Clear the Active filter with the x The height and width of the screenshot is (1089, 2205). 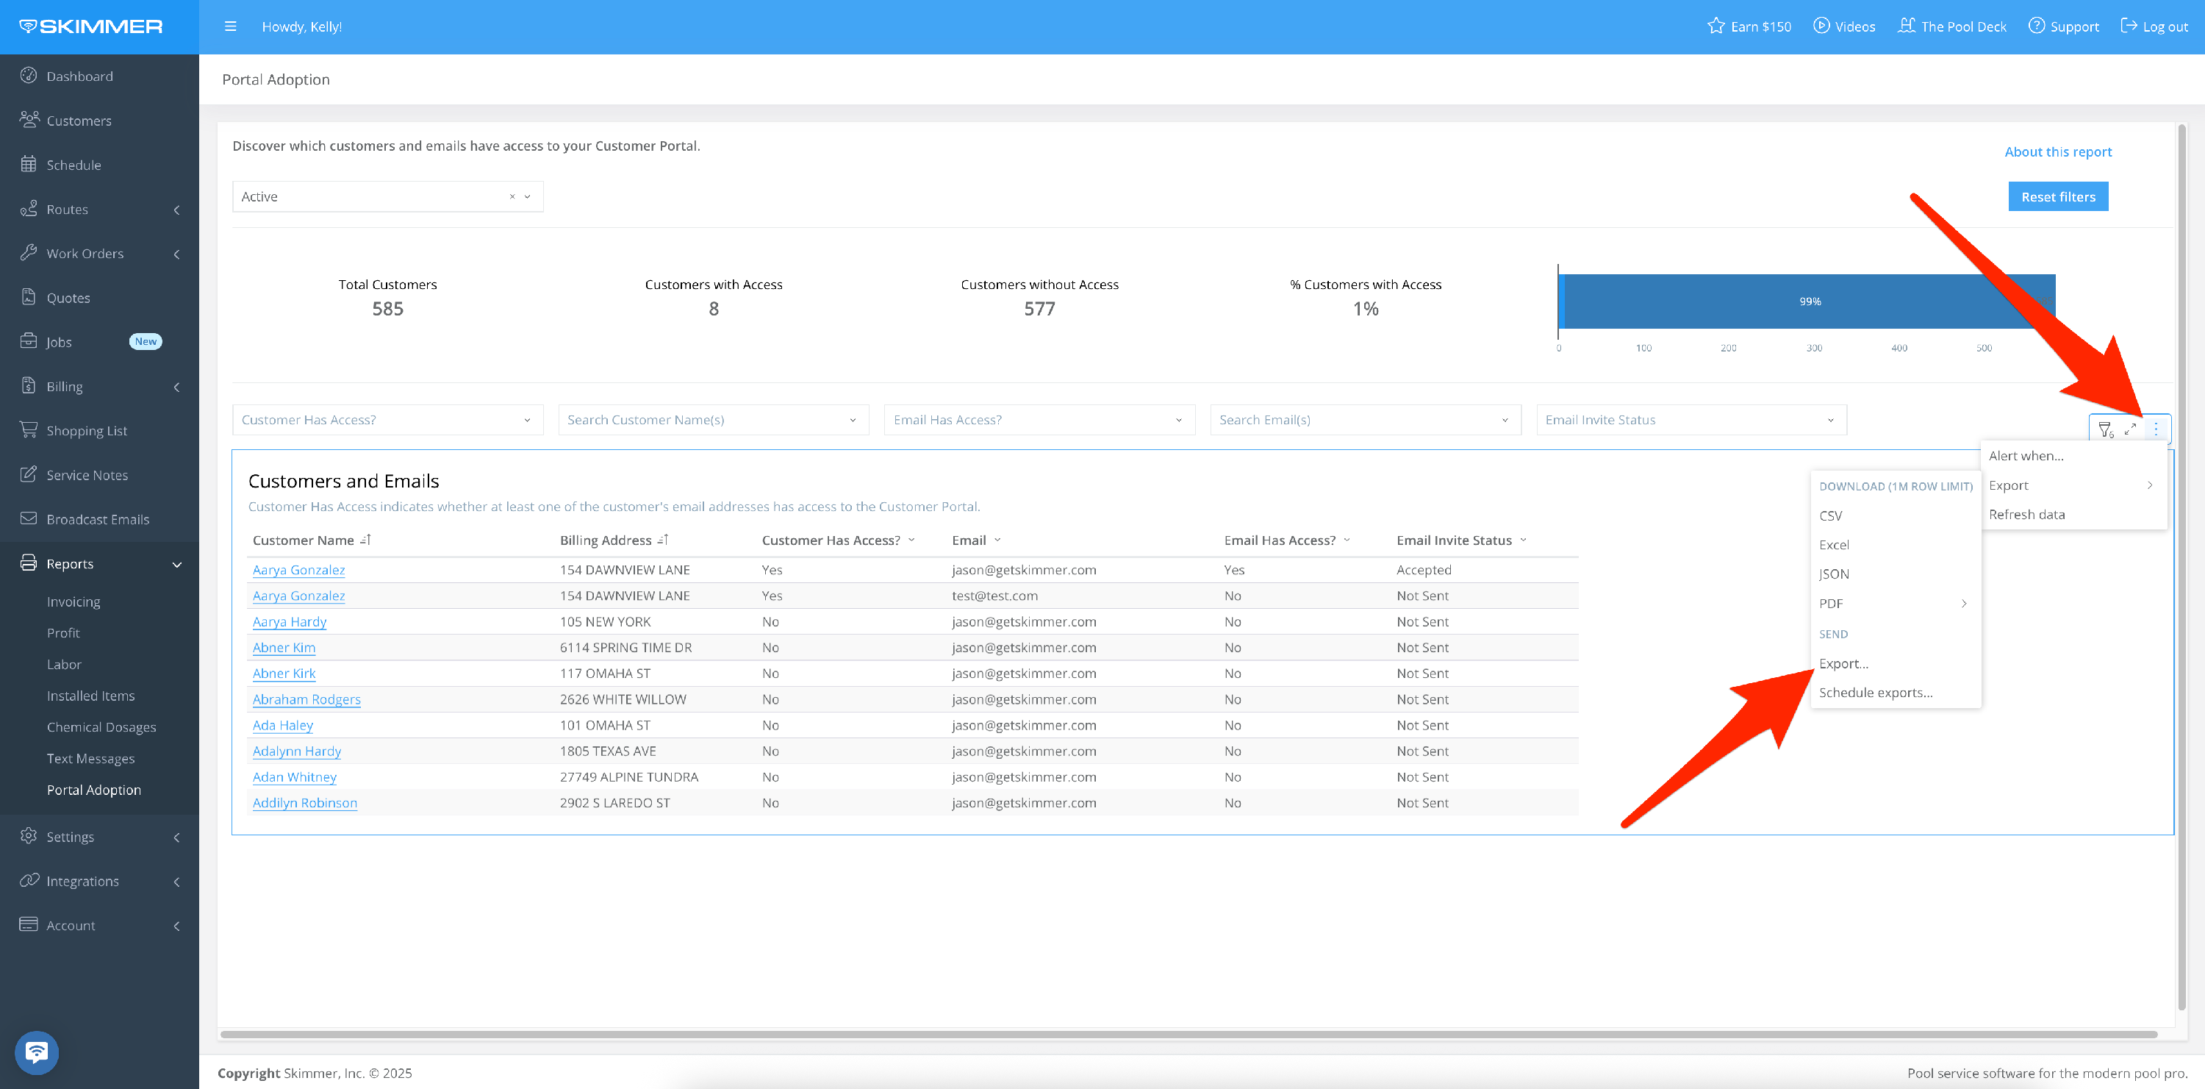coord(512,197)
